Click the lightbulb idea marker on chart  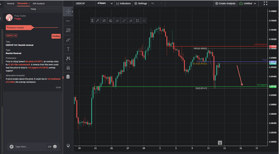220,143
